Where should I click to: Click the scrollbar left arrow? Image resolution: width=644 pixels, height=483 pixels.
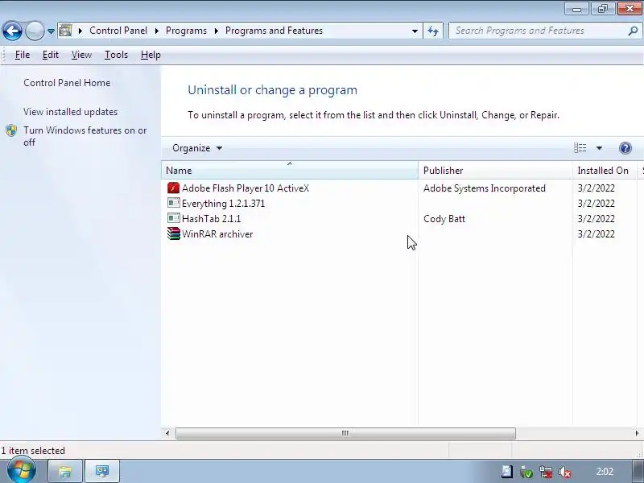167,433
